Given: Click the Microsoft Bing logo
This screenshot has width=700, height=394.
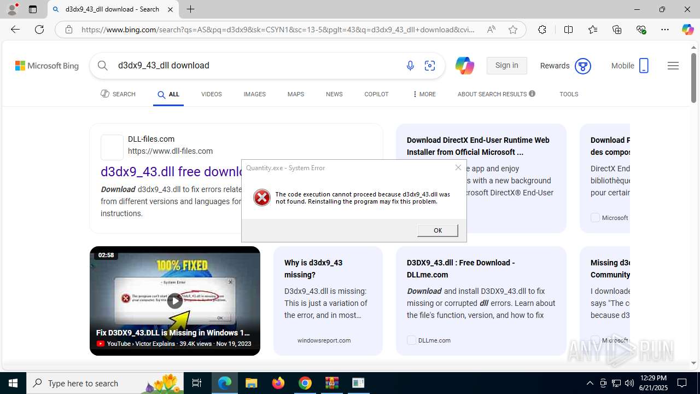Looking at the screenshot, I should pyautogui.click(x=47, y=66).
